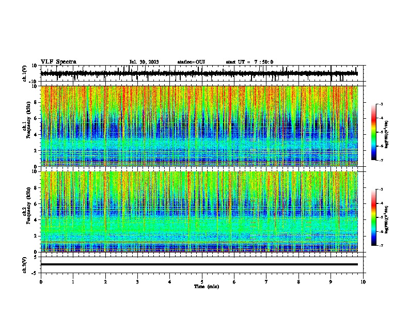
Task: Click the time axis tick label "7"
Action: pos(266,282)
